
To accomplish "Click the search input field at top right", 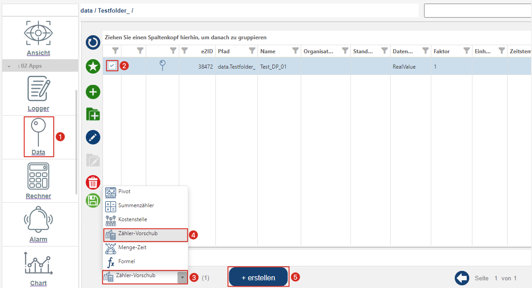I will tap(477, 11).
